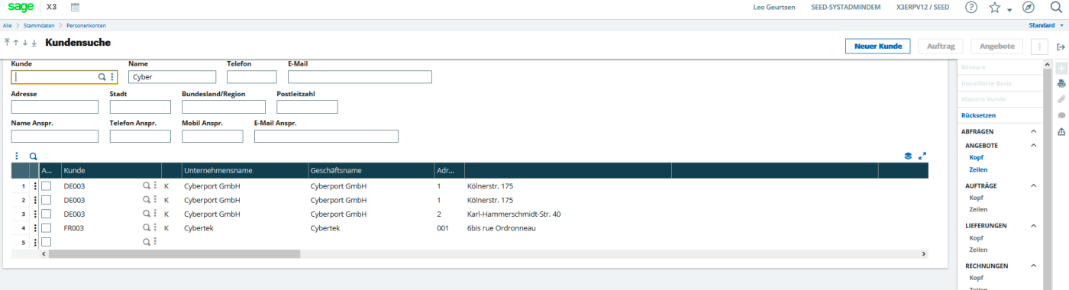Click the grid layers icon
The height and width of the screenshot is (290, 1069).
908,156
